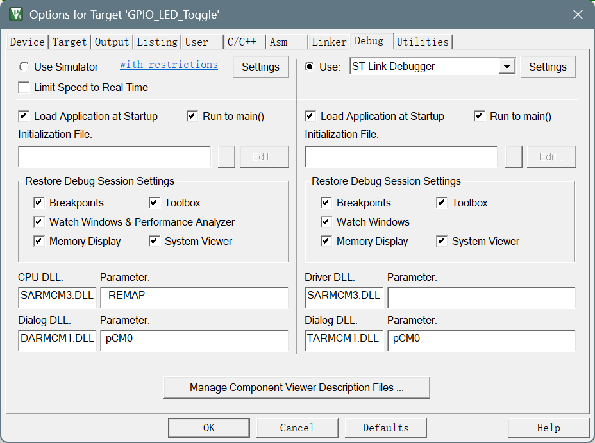Go to the Utilities tab
This screenshot has height=443, width=595.
(x=423, y=42)
